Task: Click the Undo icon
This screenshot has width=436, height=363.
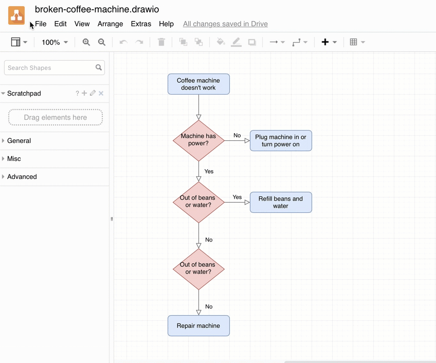Action: coord(123,42)
